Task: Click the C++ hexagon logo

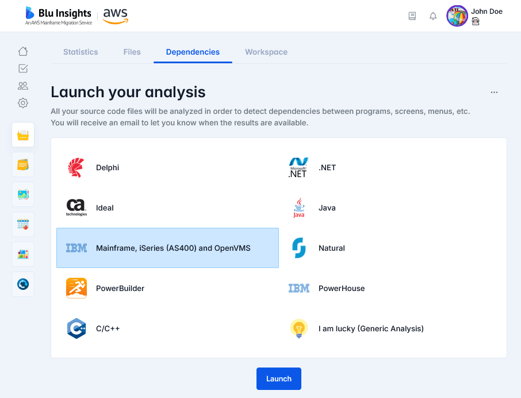Action: [x=76, y=328]
